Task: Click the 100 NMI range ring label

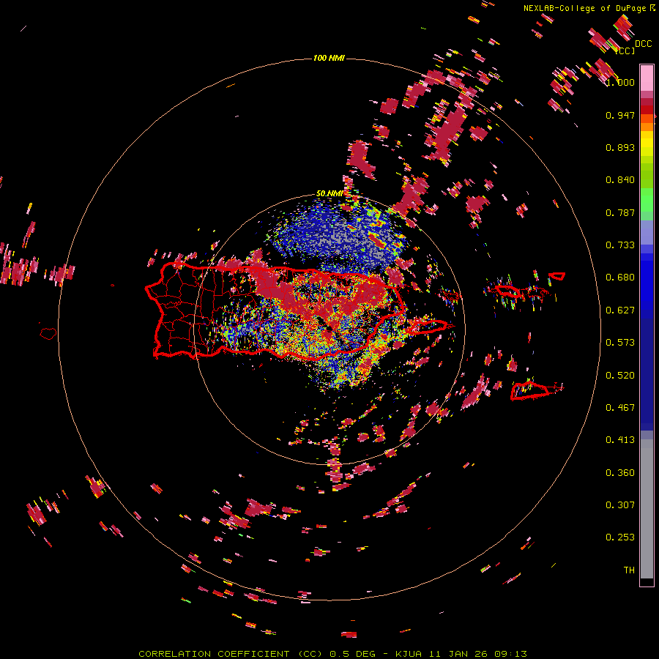Action: pos(329,58)
